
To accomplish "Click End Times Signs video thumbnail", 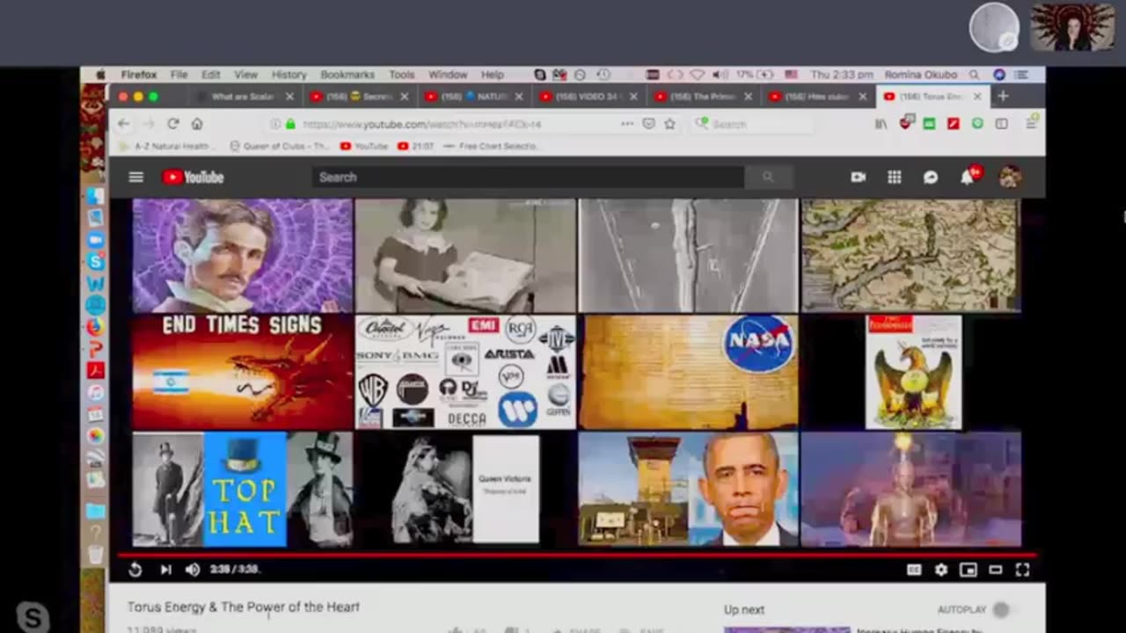I will click(x=242, y=372).
